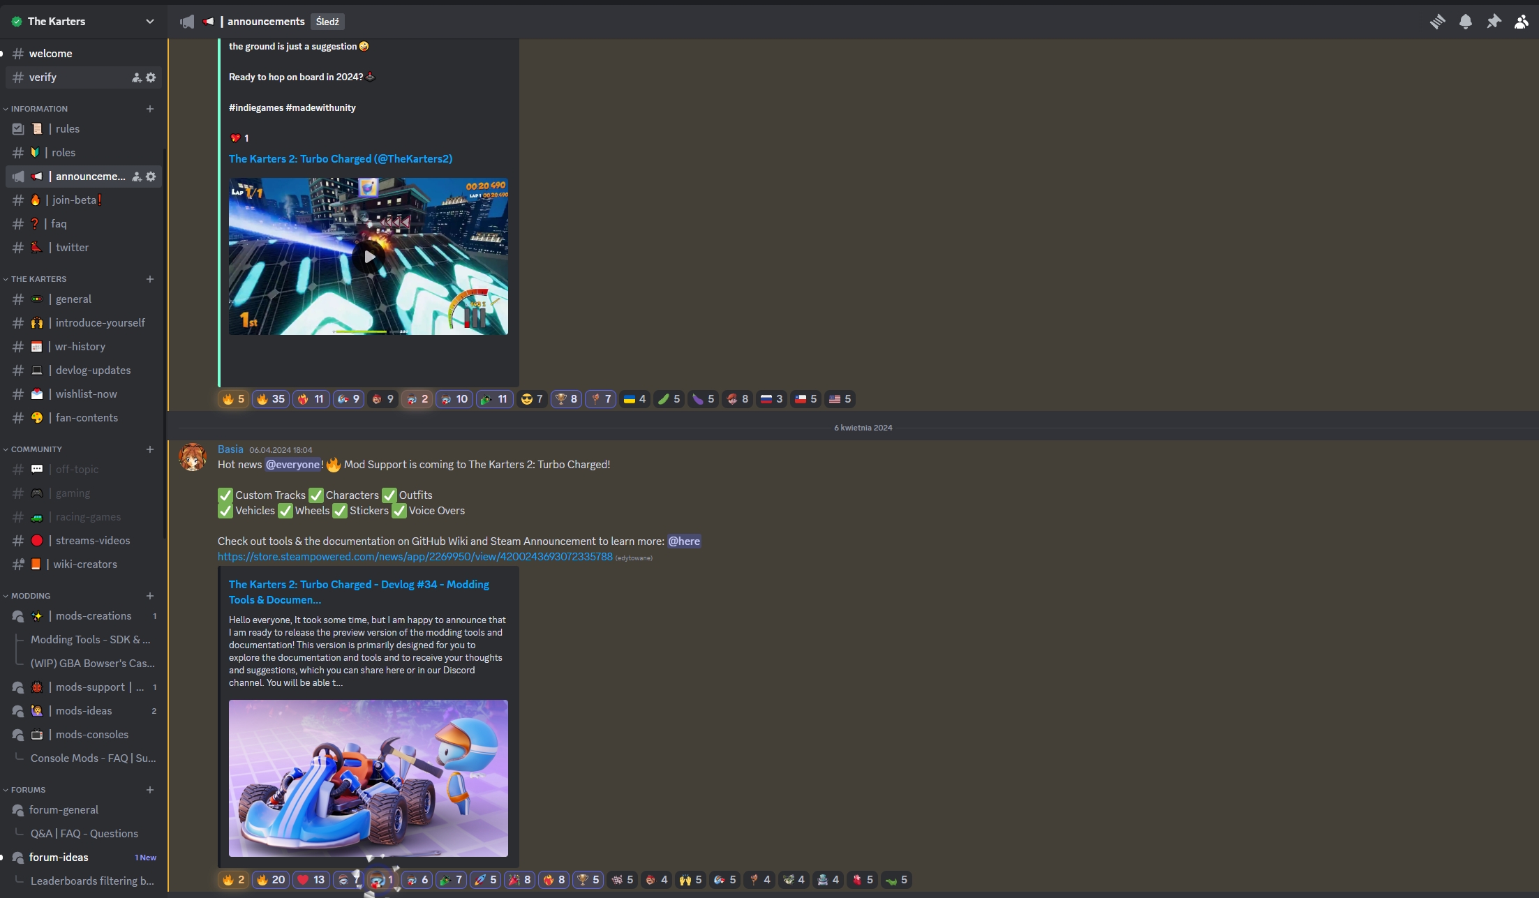Open the steampowered store news link
The image size is (1539, 898).
pos(415,557)
